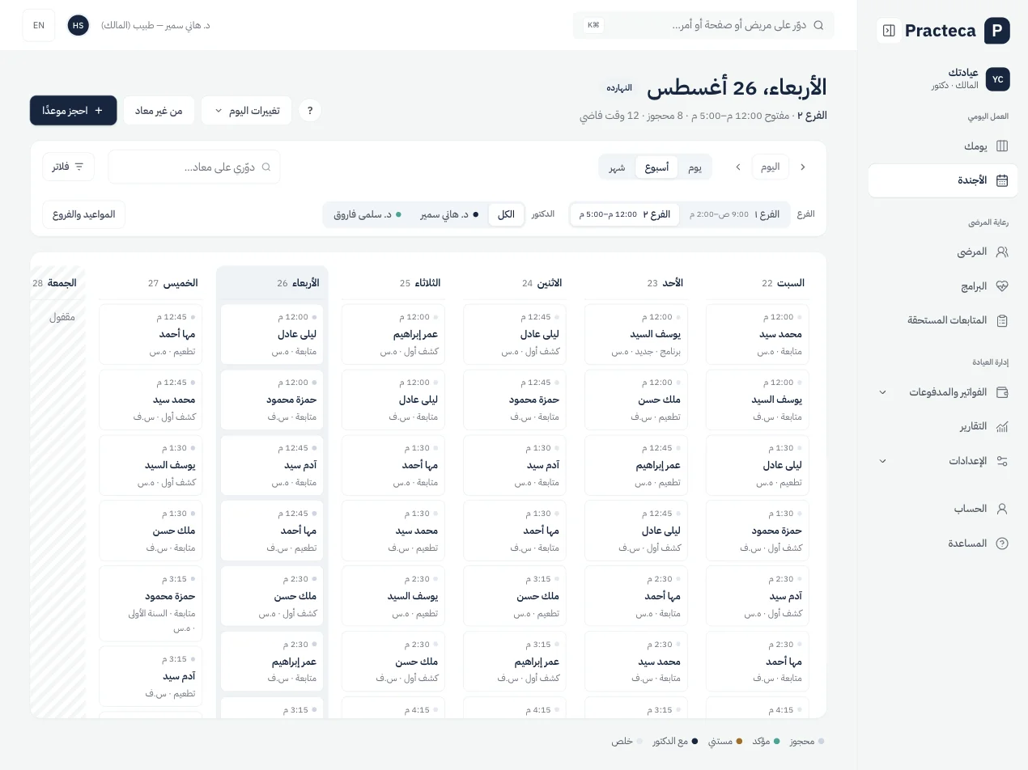Filter by د. سلمى فاروق

(x=367, y=214)
